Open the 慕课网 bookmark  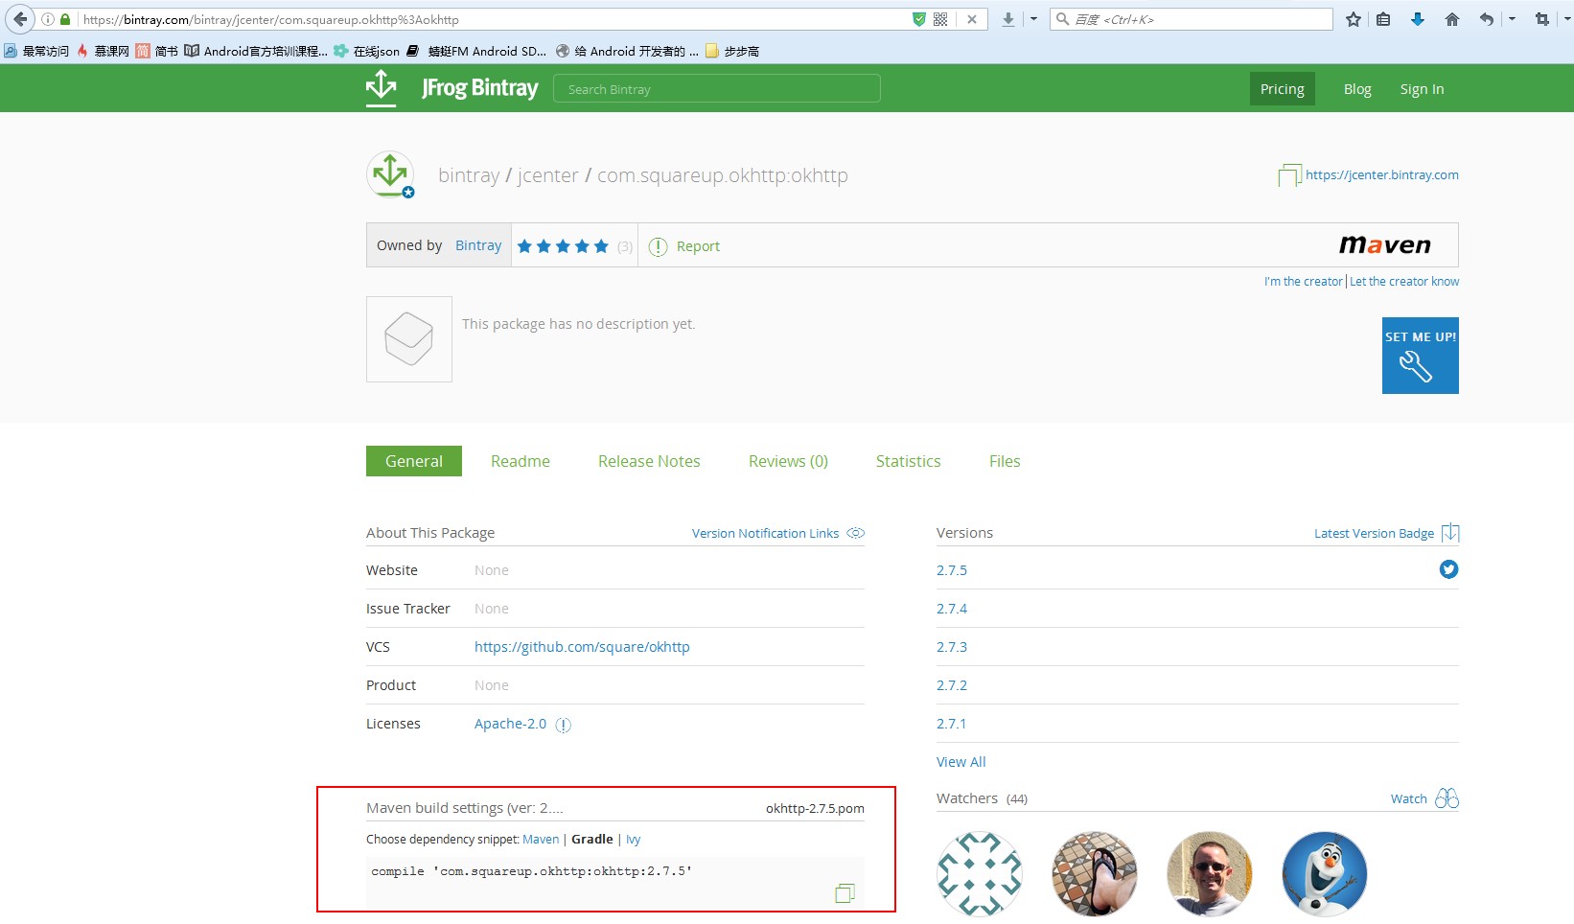point(103,51)
